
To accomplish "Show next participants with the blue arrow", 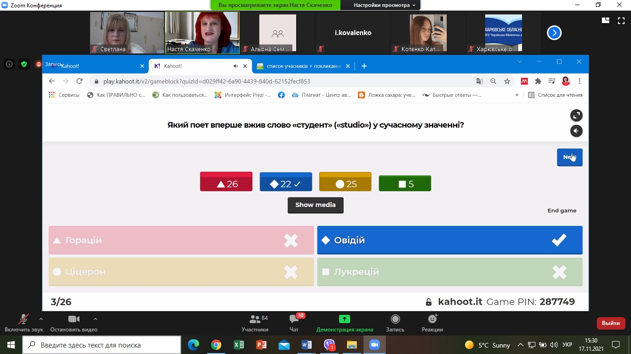I will (x=554, y=33).
